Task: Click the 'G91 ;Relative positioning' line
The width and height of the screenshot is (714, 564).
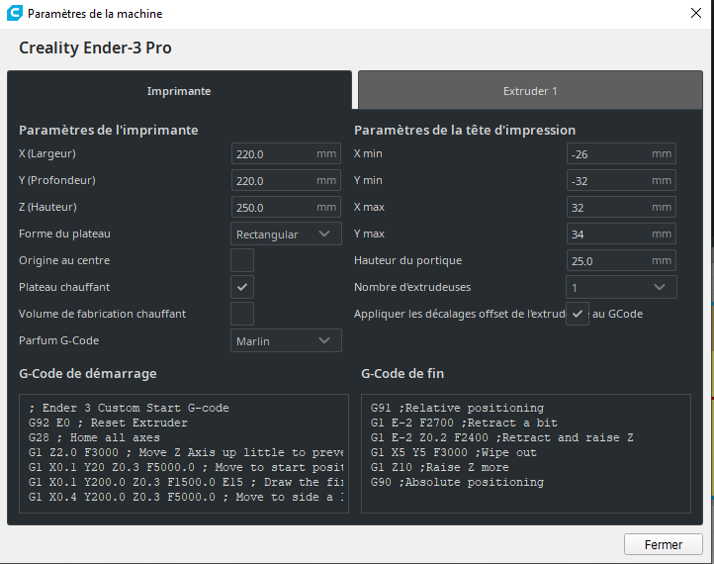Action: coord(457,408)
